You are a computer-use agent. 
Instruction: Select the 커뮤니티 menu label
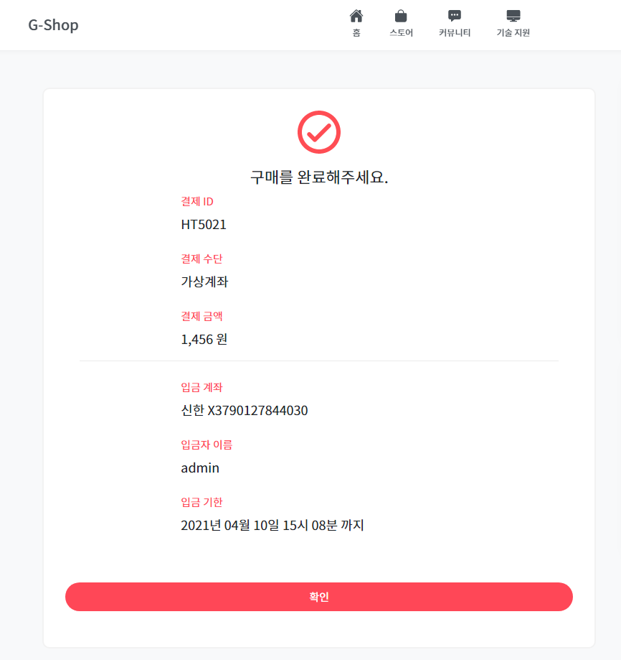point(455,33)
